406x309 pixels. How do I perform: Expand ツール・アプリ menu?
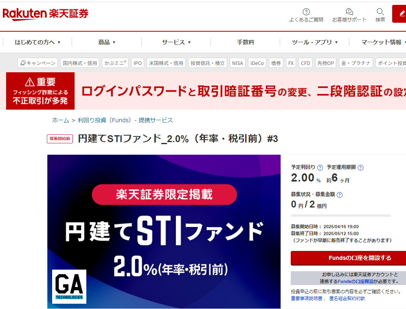click(x=315, y=42)
